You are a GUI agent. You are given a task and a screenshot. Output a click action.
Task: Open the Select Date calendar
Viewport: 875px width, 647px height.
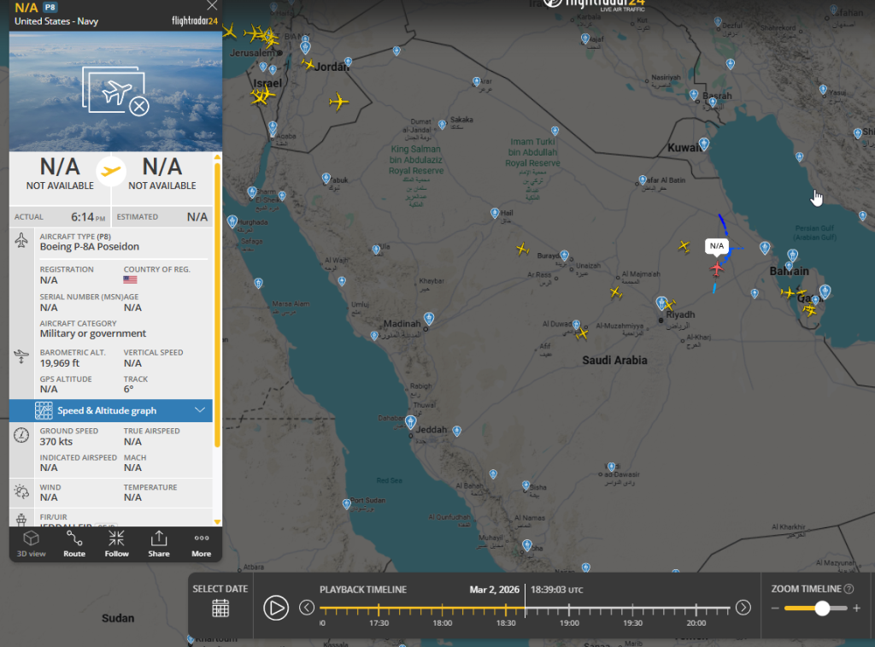pos(220,608)
